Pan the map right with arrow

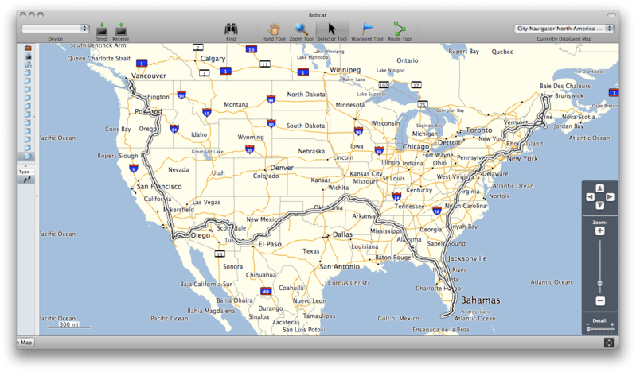[610, 197]
